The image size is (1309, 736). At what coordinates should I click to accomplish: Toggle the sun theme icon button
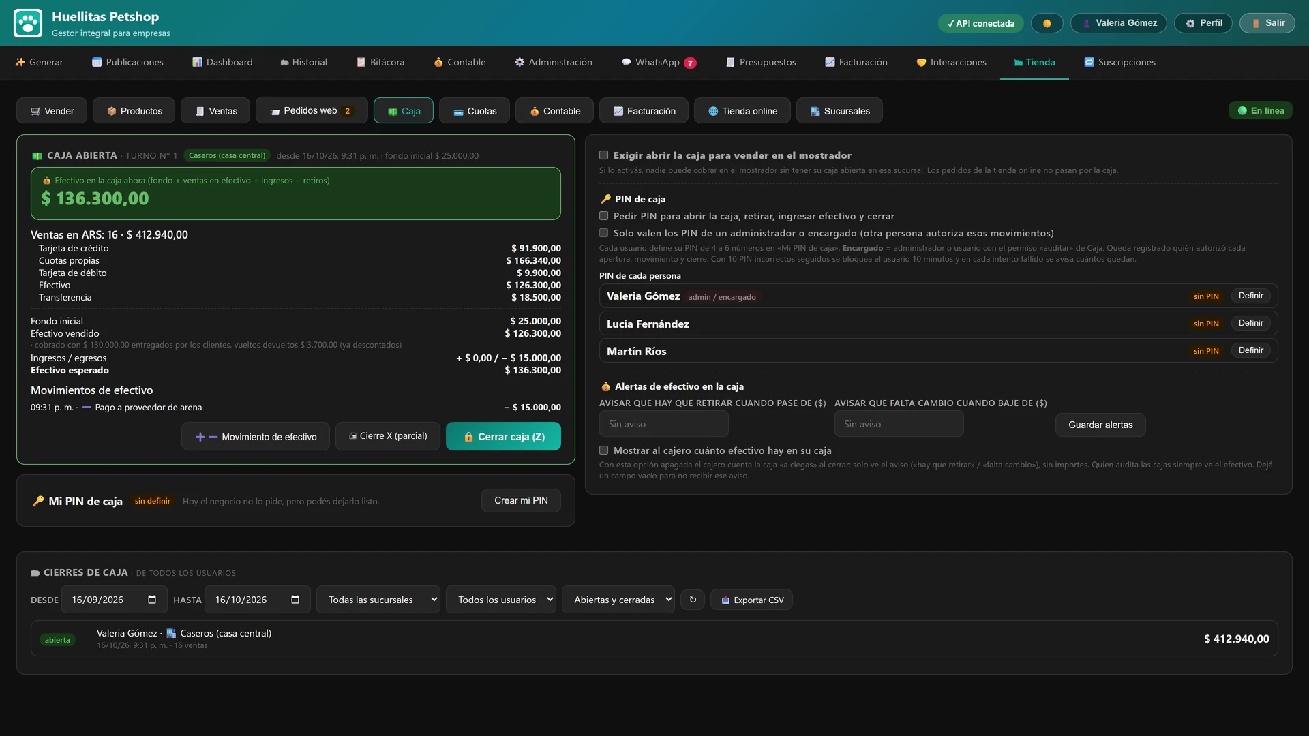[1047, 23]
